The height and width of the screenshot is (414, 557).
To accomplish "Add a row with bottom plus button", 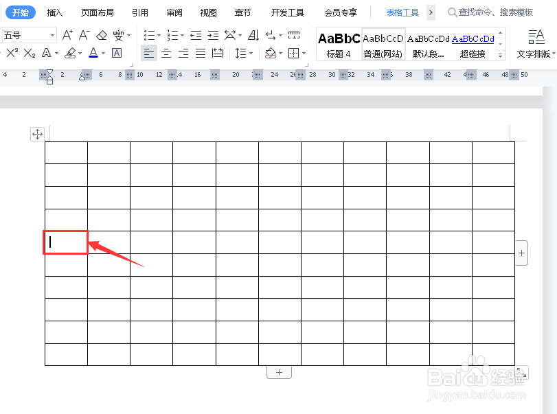I will [x=280, y=372].
